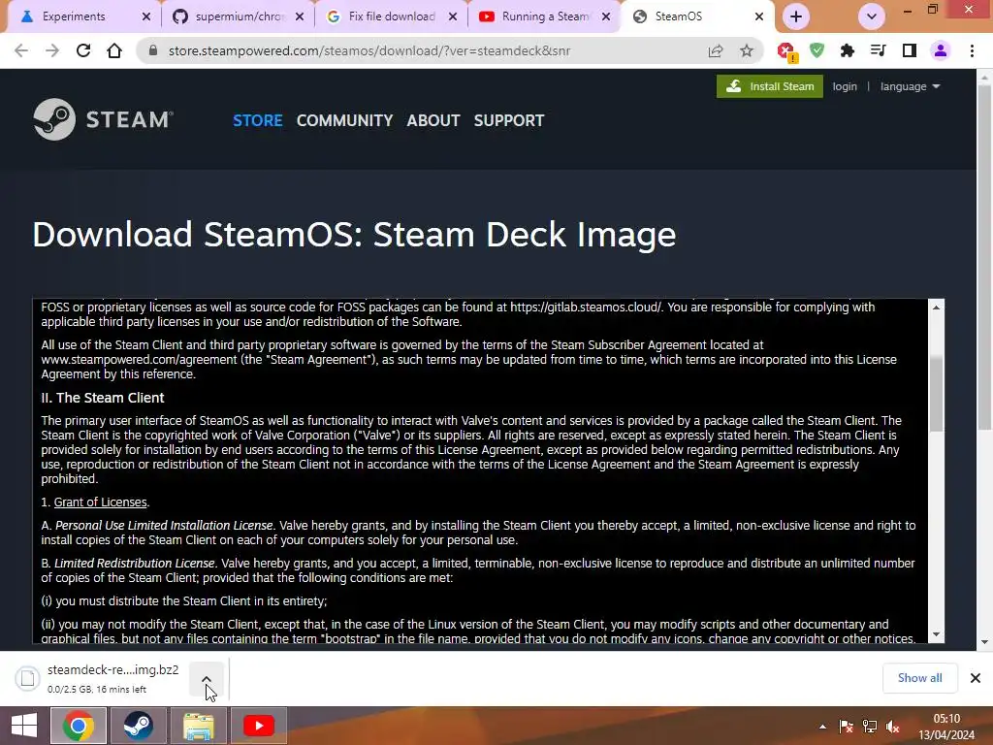Open a new tab with plus button
This screenshot has width=993, height=745.
[x=796, y=16]
